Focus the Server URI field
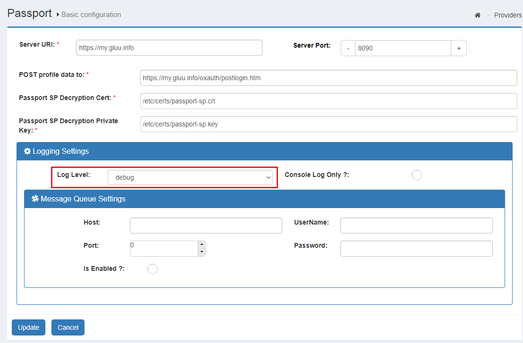 point(169,48)
